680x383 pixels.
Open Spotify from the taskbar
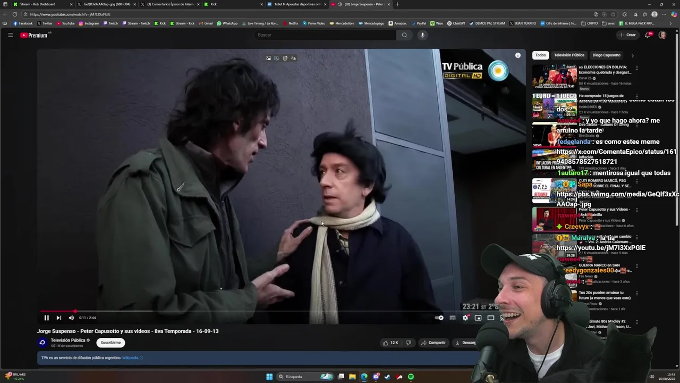pos(411,377)
